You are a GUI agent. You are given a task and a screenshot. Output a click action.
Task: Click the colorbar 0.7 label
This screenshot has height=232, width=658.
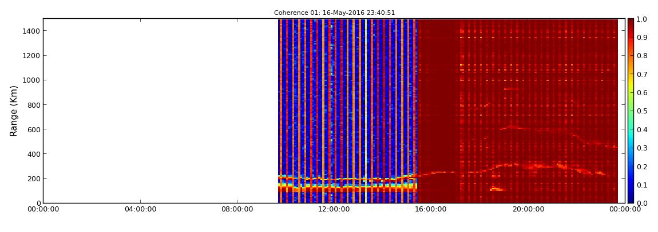pyautogui.click(x=641, y=75)
